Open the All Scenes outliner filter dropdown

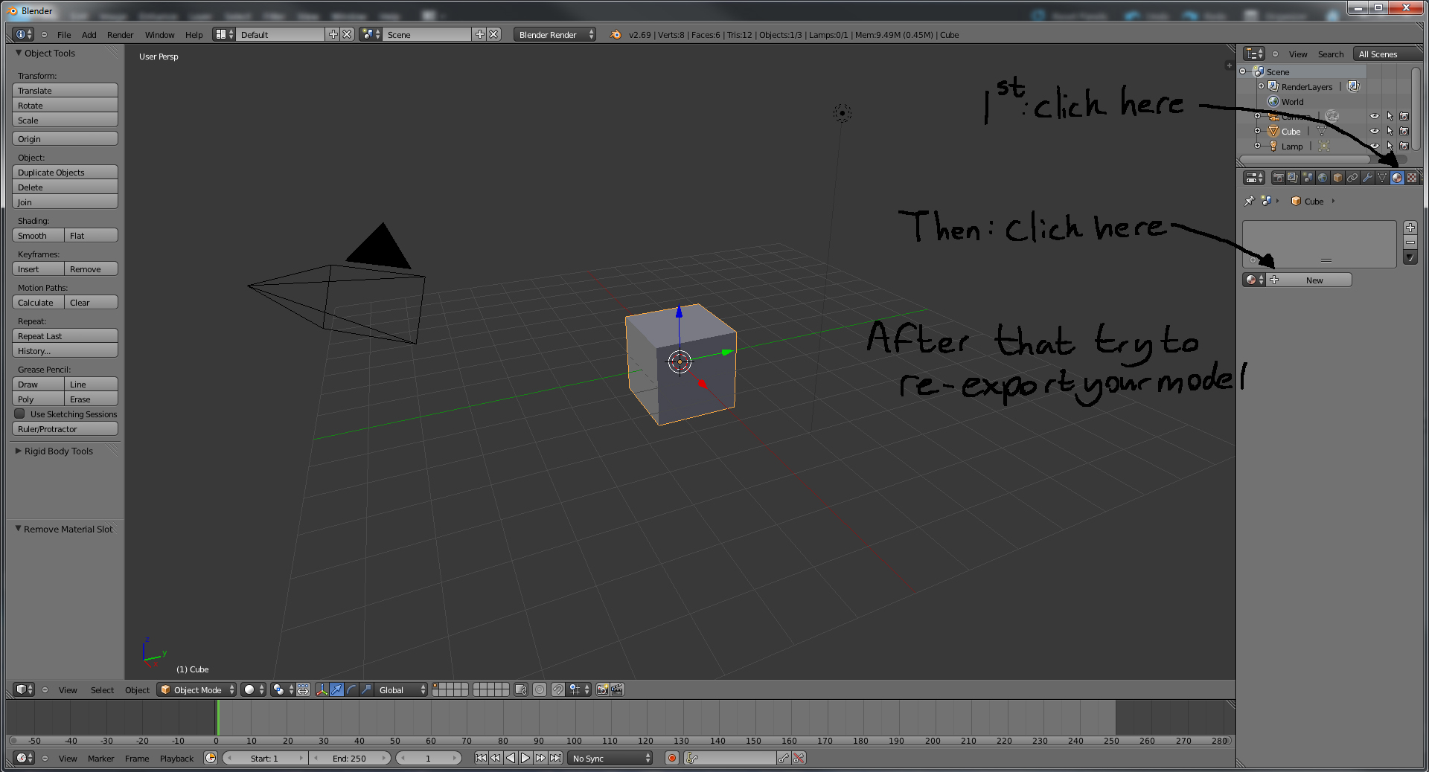(x=1389, y=54)
